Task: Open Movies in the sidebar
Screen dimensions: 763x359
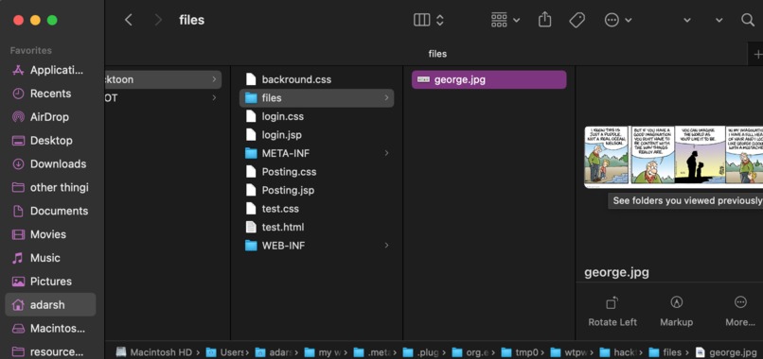Action: [x=50, y=234]
